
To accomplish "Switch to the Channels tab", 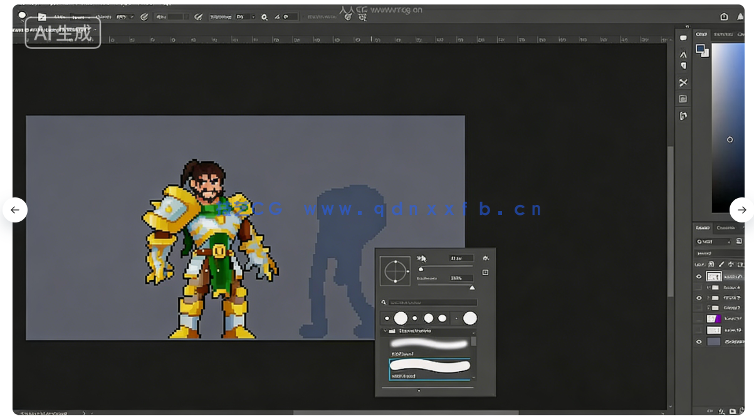I will 725,227.
